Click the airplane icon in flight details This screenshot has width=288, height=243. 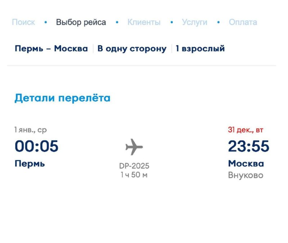coord(134,147)
